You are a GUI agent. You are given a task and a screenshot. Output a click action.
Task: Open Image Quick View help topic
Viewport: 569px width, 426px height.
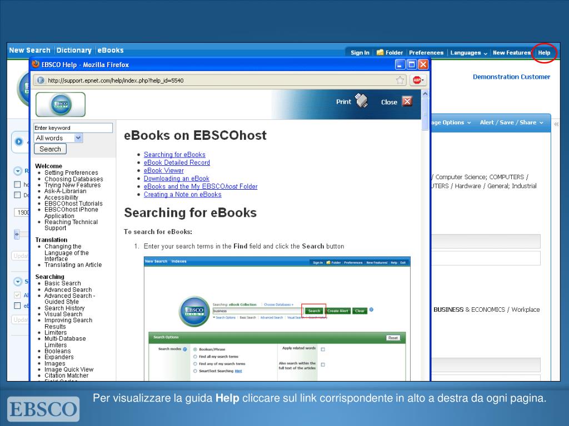click(x=68, y=369)
